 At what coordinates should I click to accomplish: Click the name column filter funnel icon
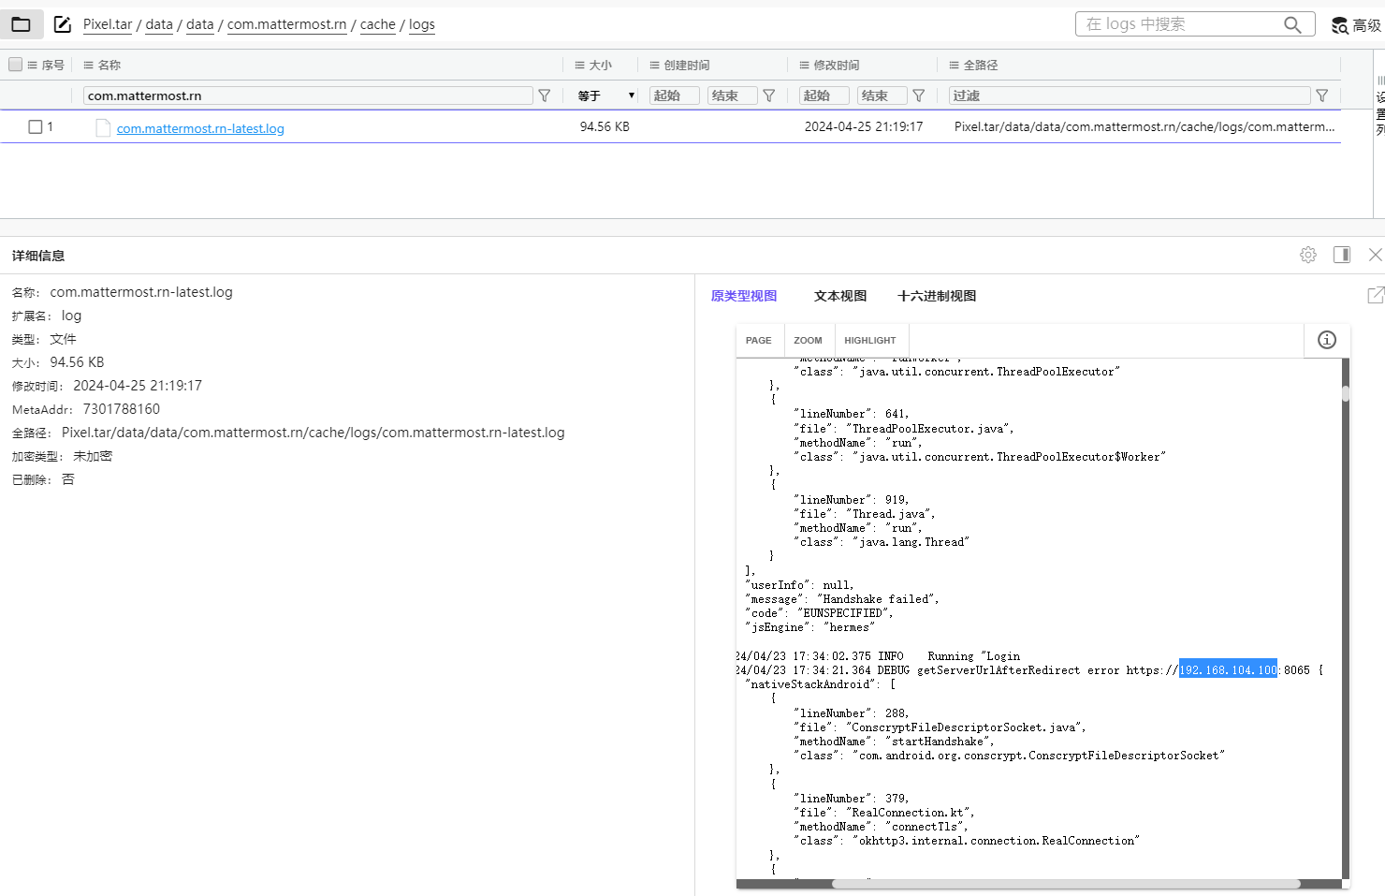[x=545, y=95]
